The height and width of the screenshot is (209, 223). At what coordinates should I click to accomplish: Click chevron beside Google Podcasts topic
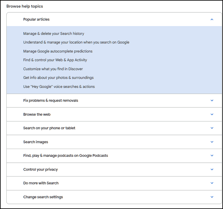[x=212, y=155]
